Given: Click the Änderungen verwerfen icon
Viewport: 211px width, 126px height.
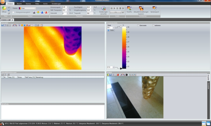Looking at the screenshot, I should pos(103,9).
